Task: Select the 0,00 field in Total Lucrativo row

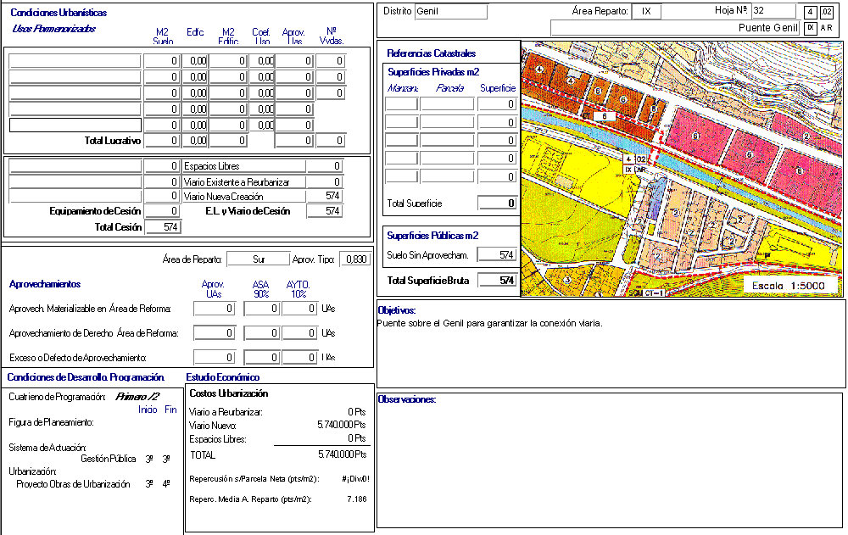Action: click(195, 141)
